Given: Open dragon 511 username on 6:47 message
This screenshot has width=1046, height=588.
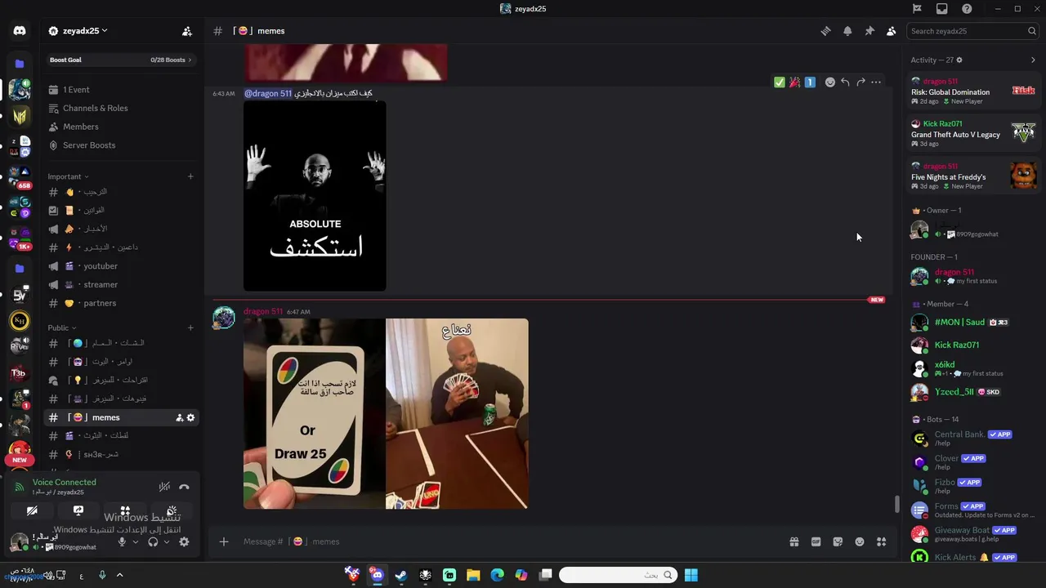Looking at the screenshot, I should pyautogui.click(x=263, y=311).
